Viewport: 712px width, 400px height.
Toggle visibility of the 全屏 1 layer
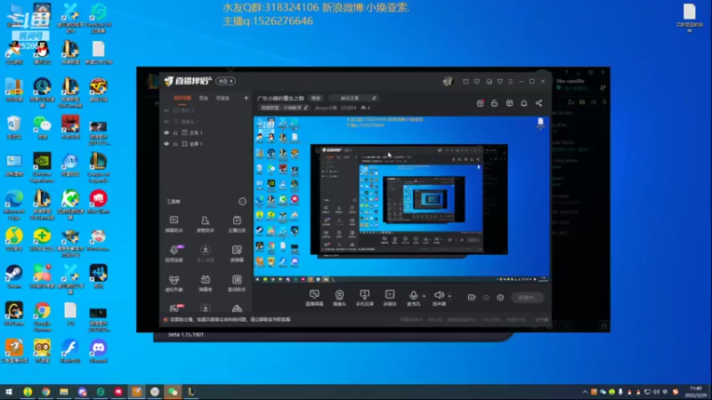[x=166, y=144]
